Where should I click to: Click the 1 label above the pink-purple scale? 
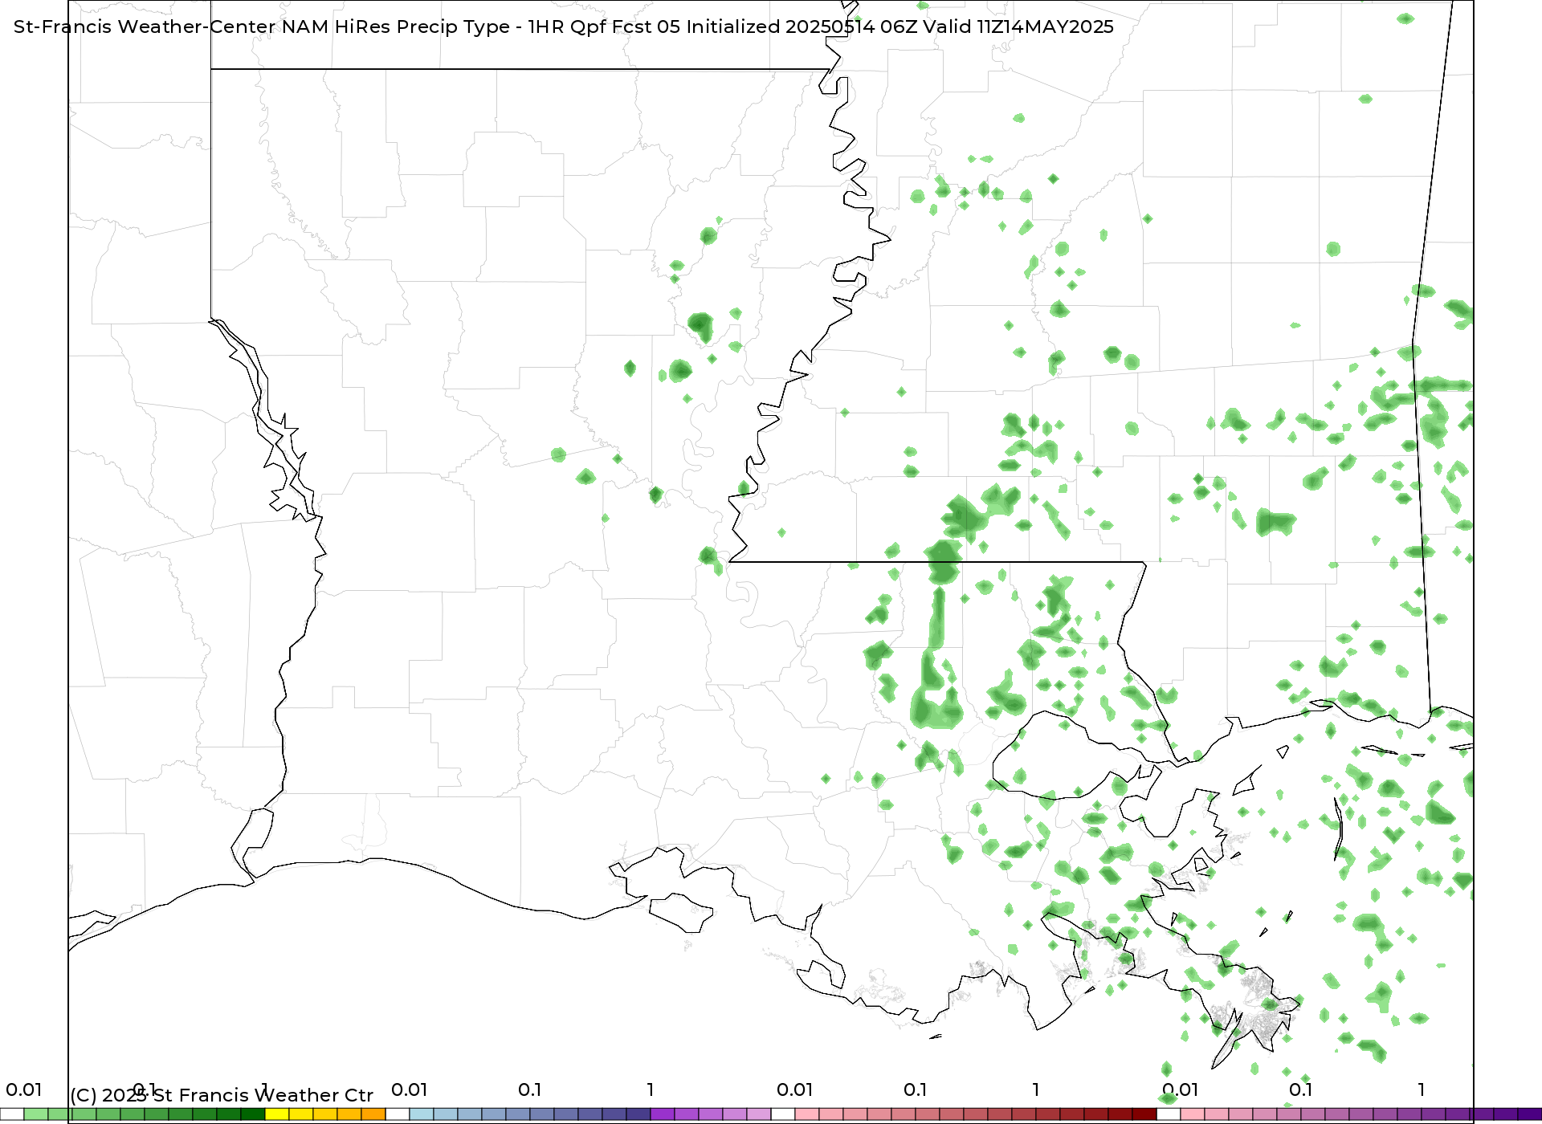[x=1422, y=1089]
